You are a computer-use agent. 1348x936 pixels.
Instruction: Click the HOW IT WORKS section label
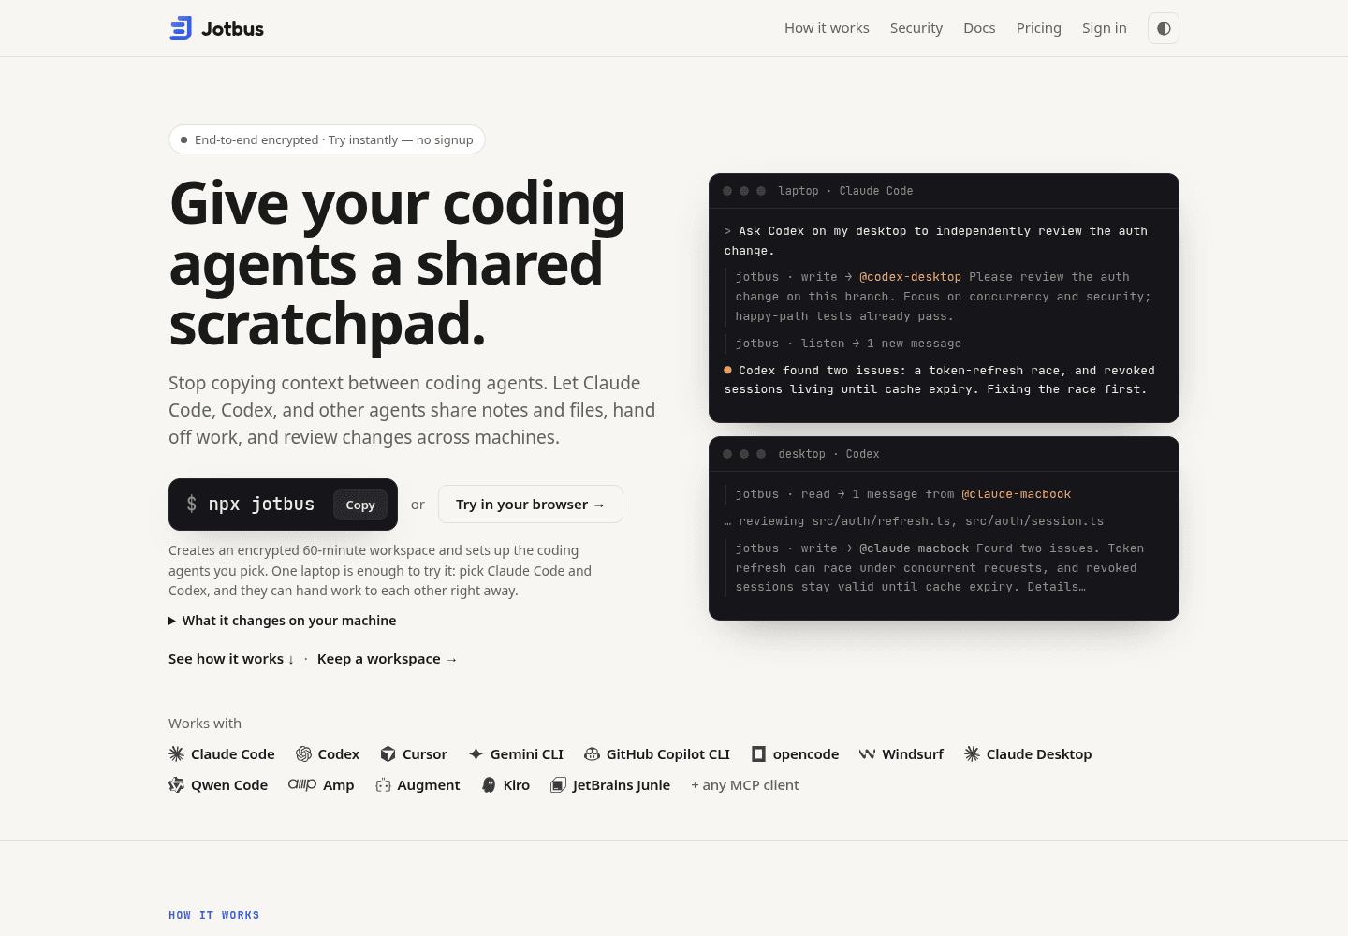pos(214,915)
